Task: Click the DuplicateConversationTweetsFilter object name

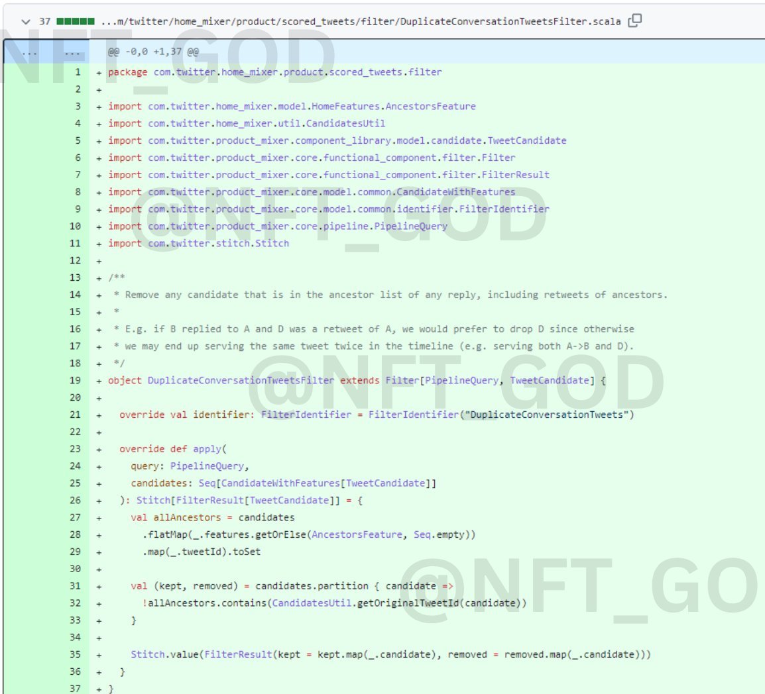Action: point(241,381)
